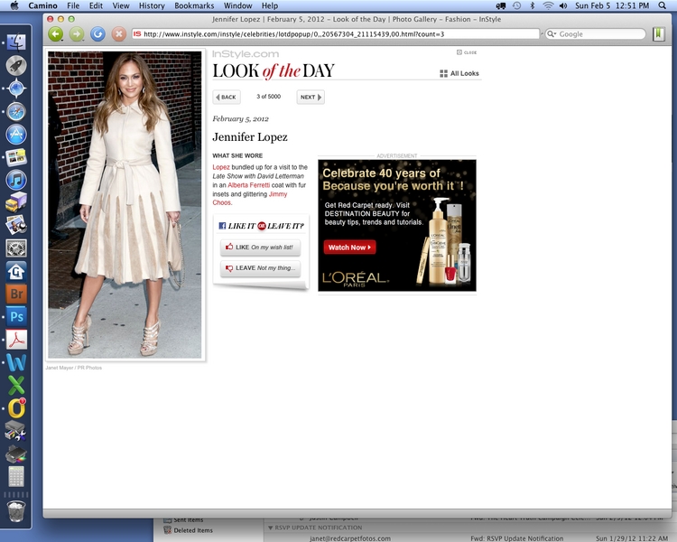The image size is (677, 542).
Task: Open the Wi-Fi status menu
Action: (x=548, y=5)
